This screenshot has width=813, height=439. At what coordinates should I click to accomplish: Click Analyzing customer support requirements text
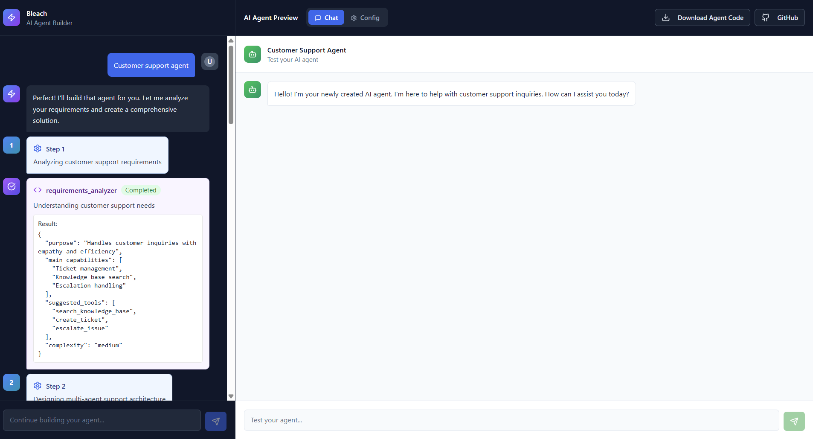(x=97, y=162)
